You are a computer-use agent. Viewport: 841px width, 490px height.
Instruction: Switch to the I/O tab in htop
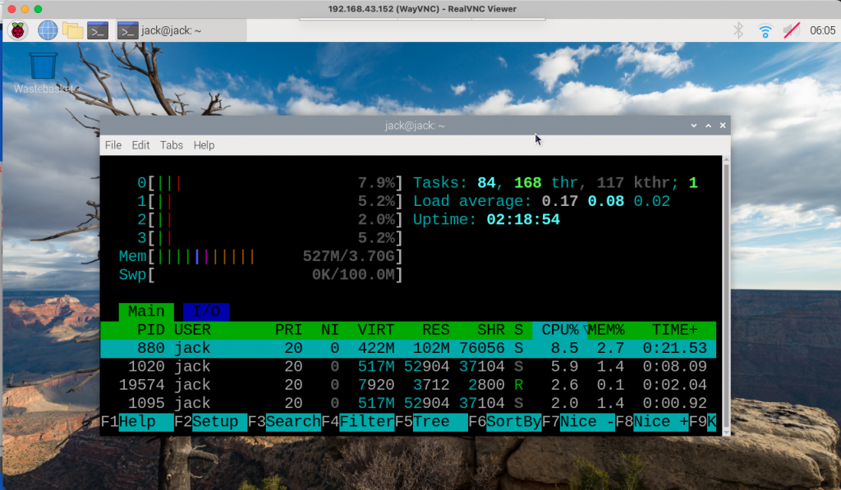tap(205, 312)
